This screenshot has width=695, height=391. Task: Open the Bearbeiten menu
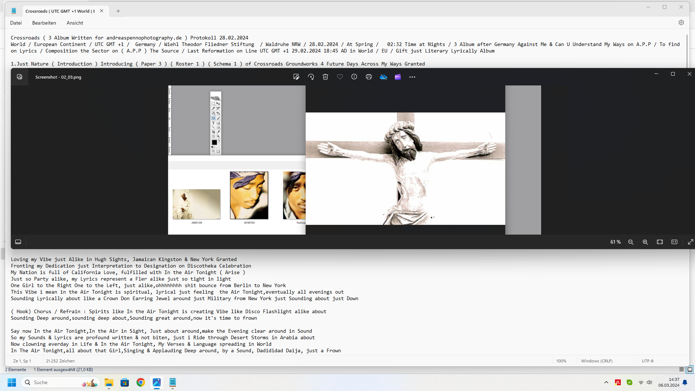(44, 23)
